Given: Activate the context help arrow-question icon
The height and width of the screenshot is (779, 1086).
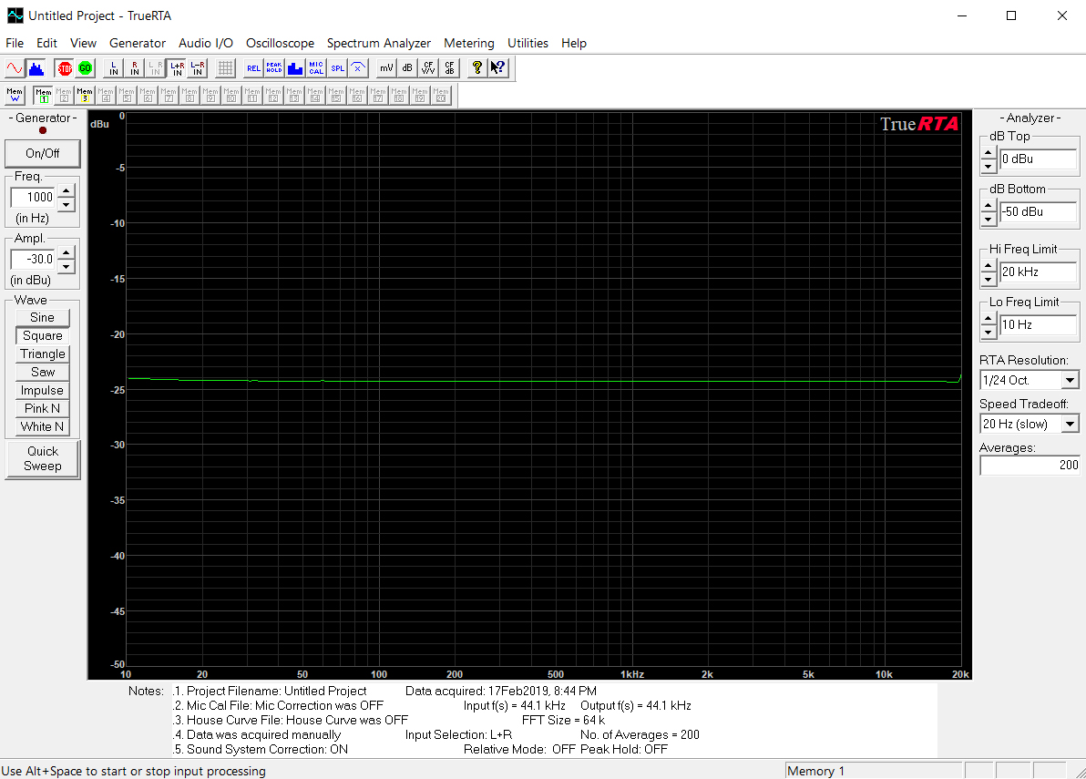Looking at the screenshot, I should coord(498,67).
